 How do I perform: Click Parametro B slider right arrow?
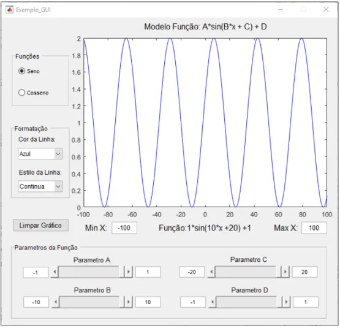(129, 302)
